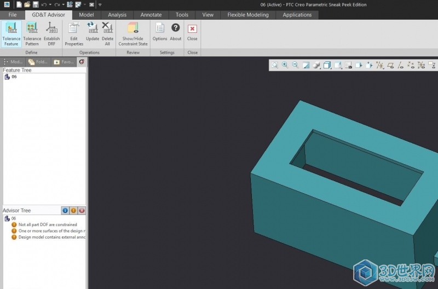Open the customize quick access toolbar arrow

click(x=100, y=5)
